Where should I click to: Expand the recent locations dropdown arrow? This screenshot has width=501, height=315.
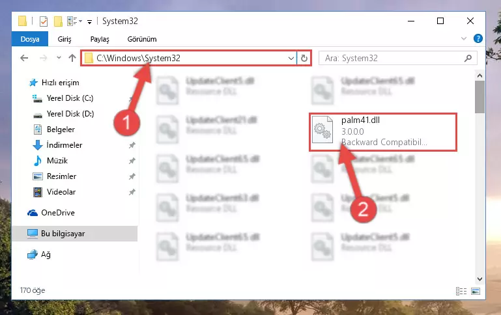coord(59,58)
